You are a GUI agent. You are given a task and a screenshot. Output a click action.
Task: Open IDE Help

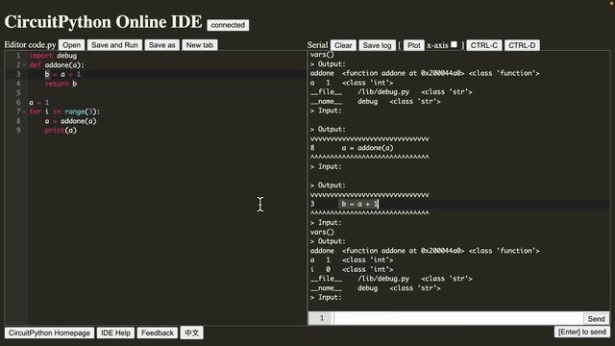115,333
